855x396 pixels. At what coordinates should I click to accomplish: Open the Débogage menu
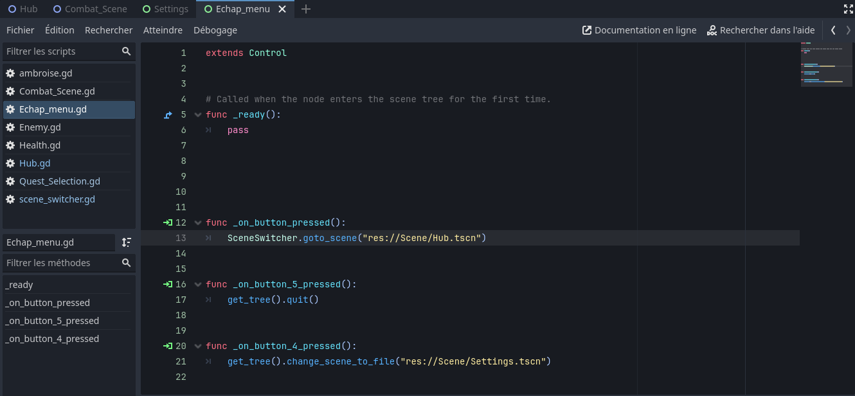pyautogui.click(x=215, y=30)
